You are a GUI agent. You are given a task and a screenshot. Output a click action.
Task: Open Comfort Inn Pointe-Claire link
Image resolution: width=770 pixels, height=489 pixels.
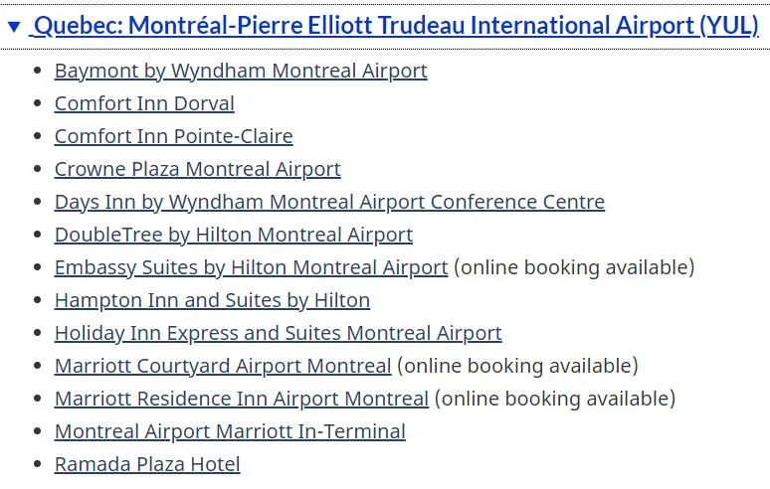pyautogui.click(x=174, y=136)
